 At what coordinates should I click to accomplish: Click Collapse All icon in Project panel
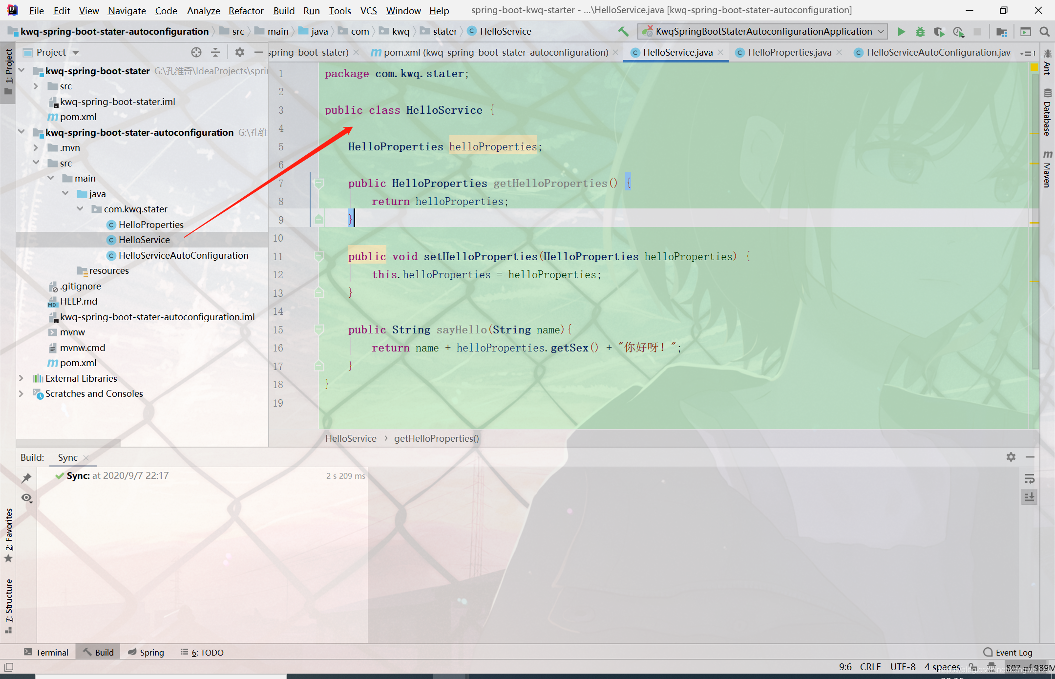pos(215,52)
